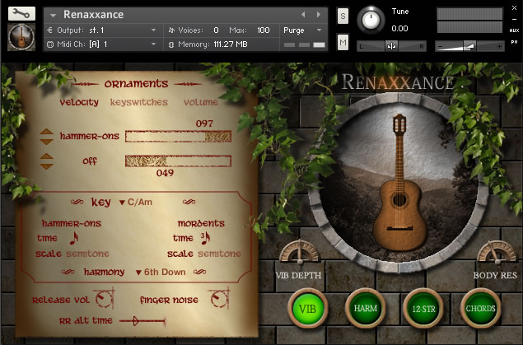The height and width of the screenshot is (345, 523).
Task: Click the 'off' velocity range bar
Action: pyautogui.click(x=178, y=161)
